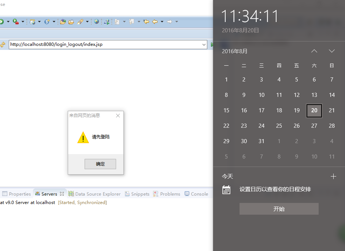
Task: Click the External Tools run icon with red toolbox
Action: [16, 22]
